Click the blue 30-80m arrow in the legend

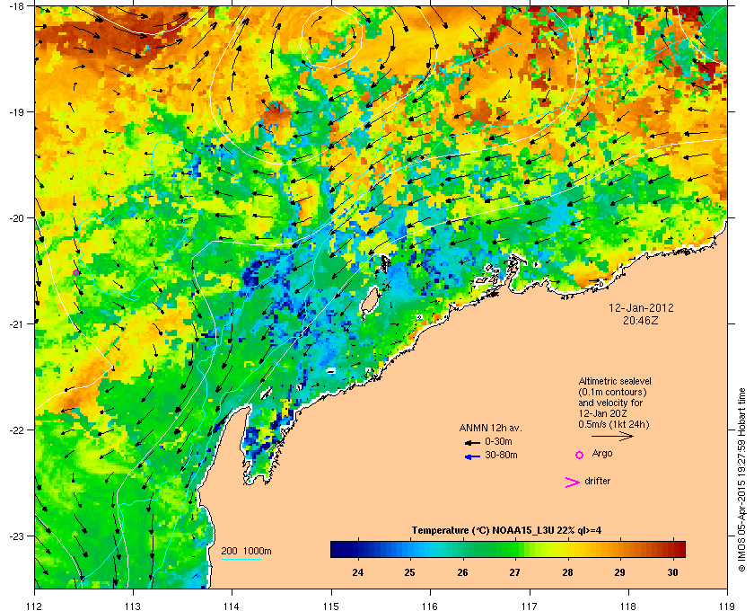472,457
